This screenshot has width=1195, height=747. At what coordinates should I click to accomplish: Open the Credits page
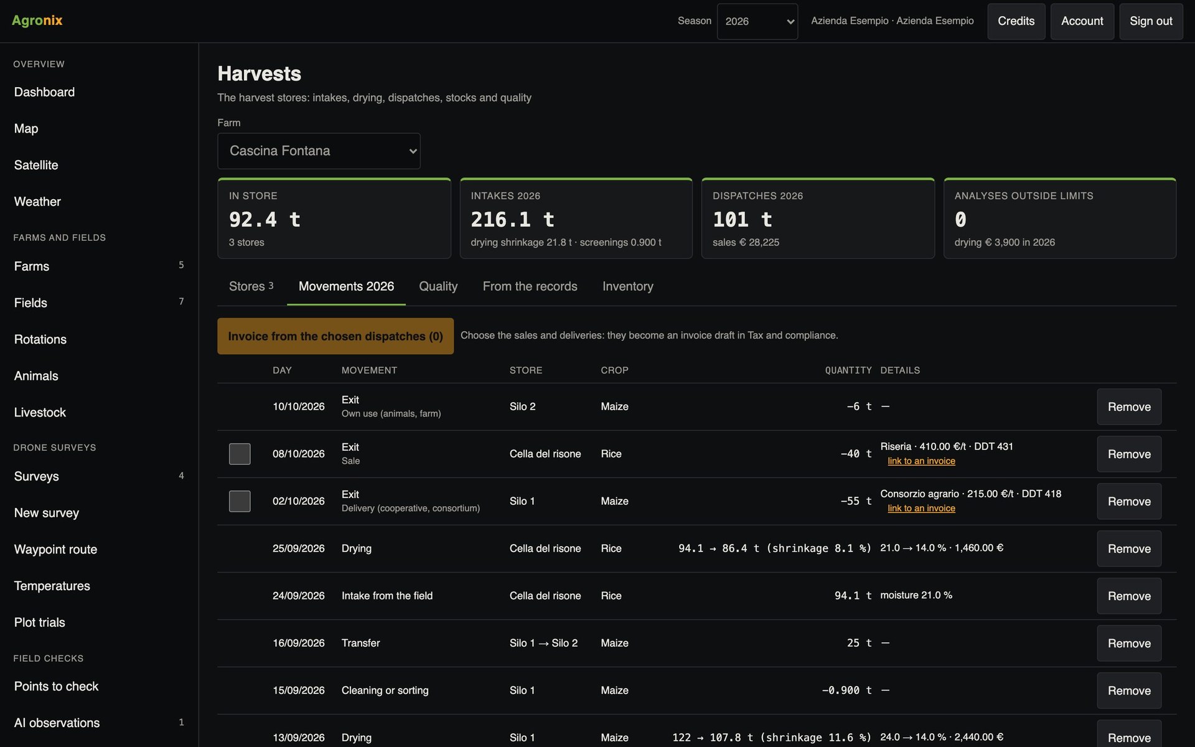point(1016,21)
